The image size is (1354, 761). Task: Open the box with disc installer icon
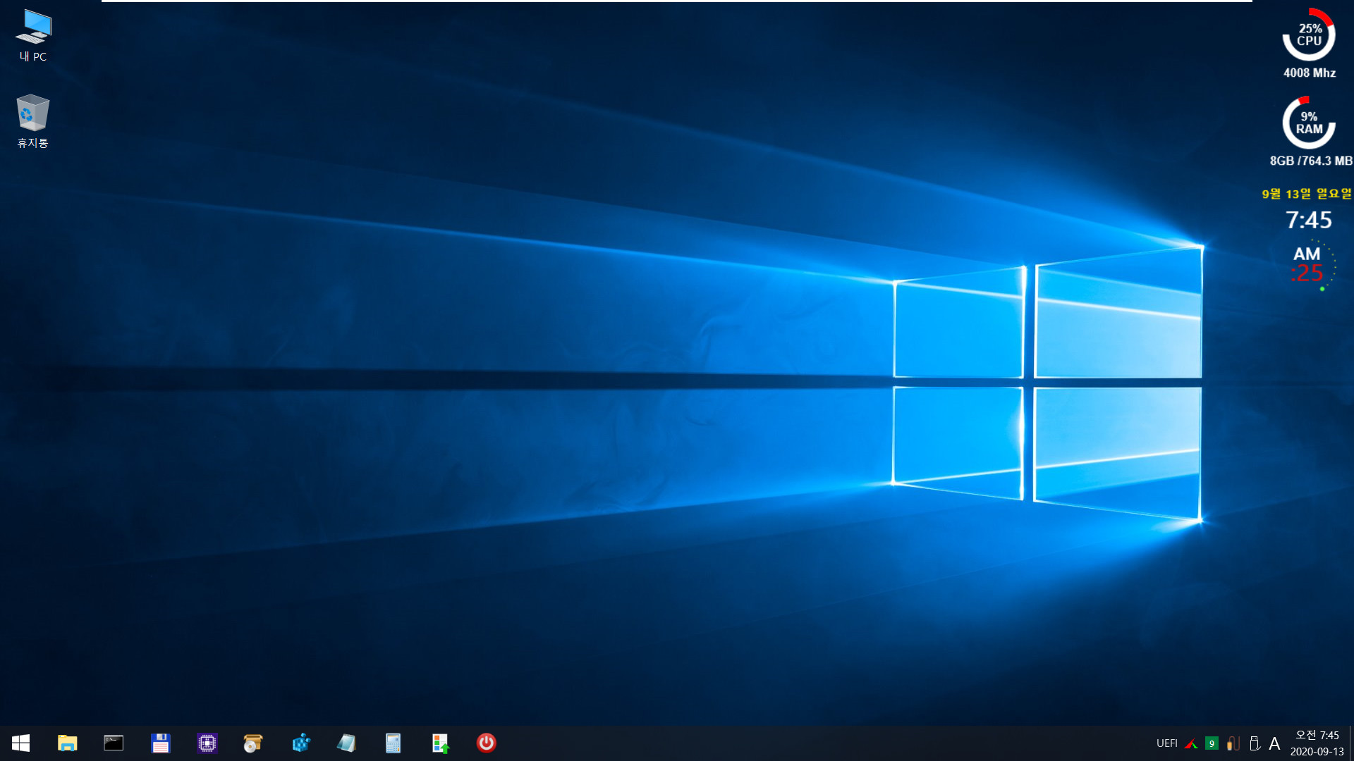(253, 743)
